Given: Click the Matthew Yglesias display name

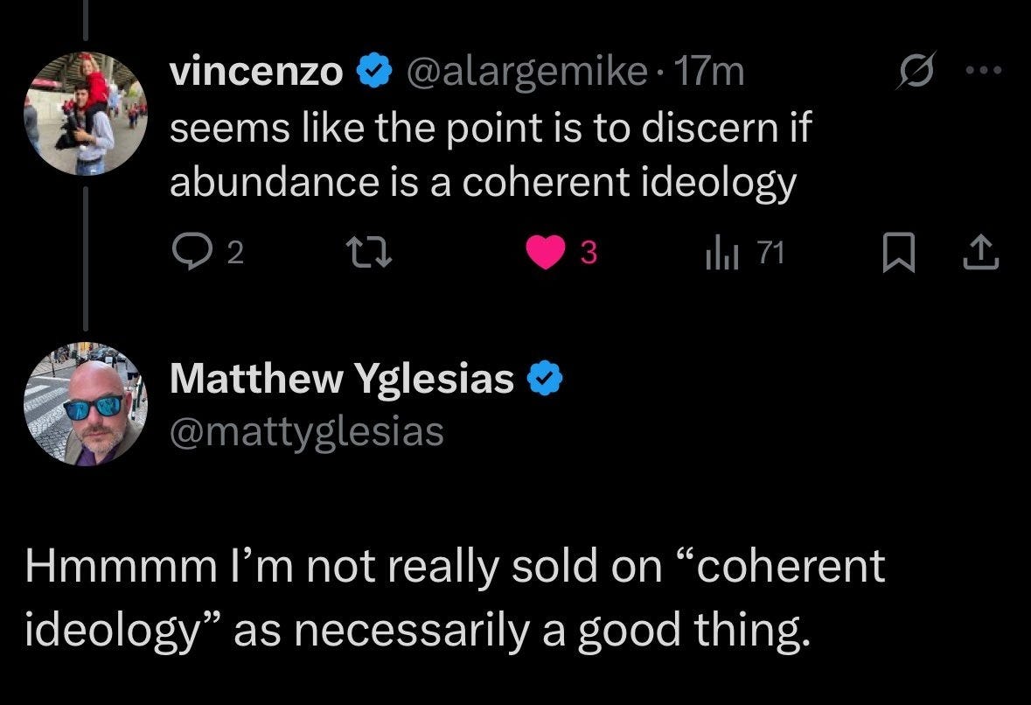Looking at the screenshot, I should point(341,379).
